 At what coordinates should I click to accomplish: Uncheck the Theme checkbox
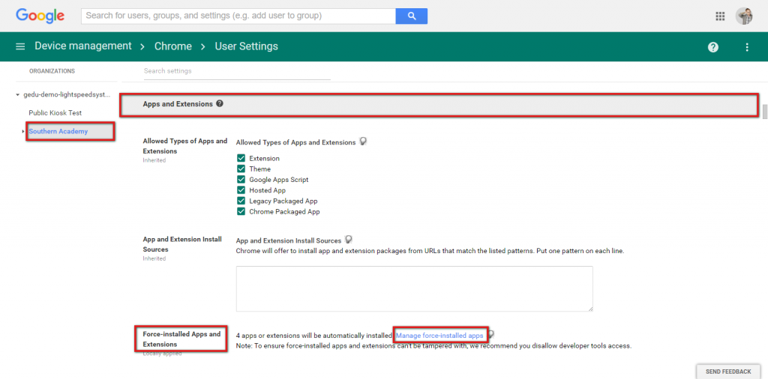[241, 169]
